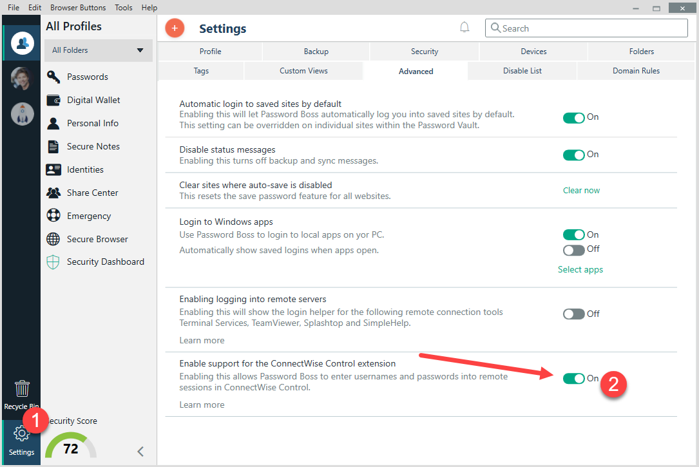The width and height of the screenshot is (699, 467).
Task: Switch to the Security tab
Action: (425, 52)
